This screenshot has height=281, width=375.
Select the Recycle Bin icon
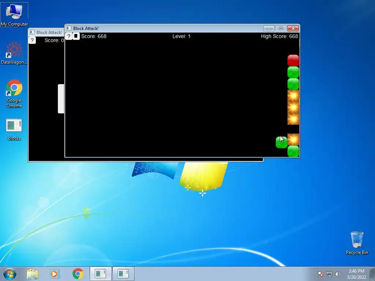357,243
